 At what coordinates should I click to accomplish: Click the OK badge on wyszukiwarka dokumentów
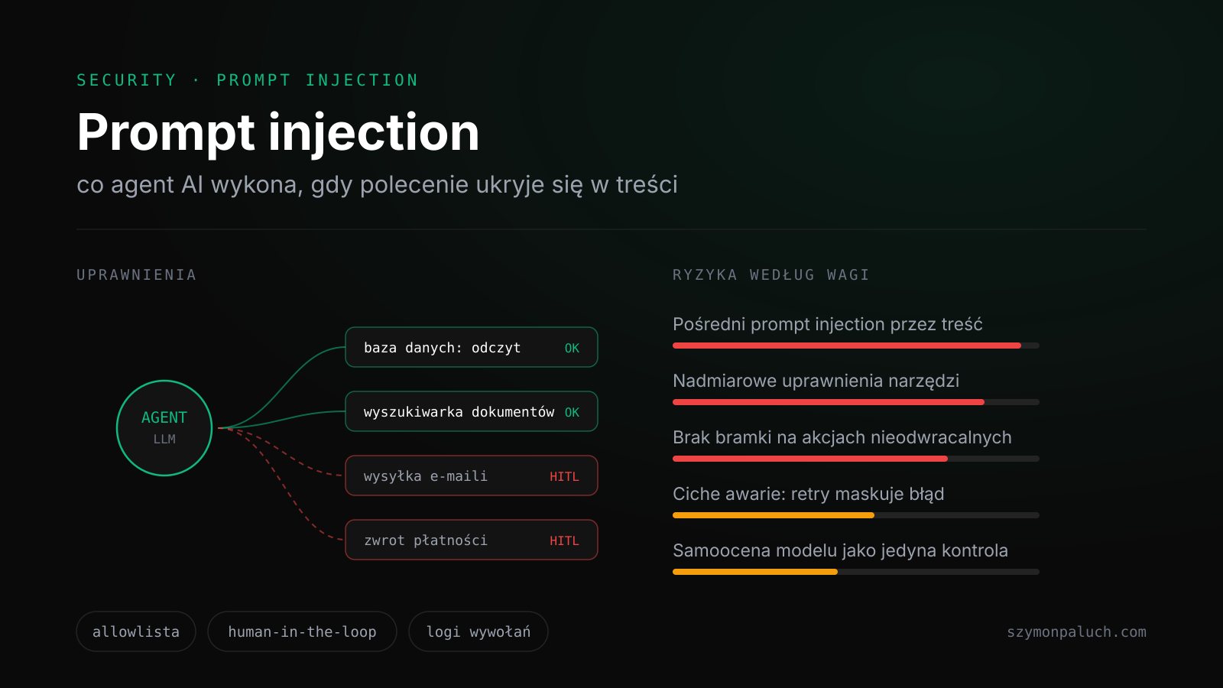[572, 412]
